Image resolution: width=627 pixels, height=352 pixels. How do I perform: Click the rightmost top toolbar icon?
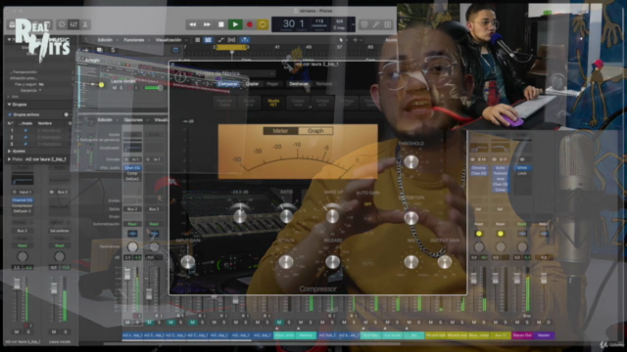click(388, 24)
